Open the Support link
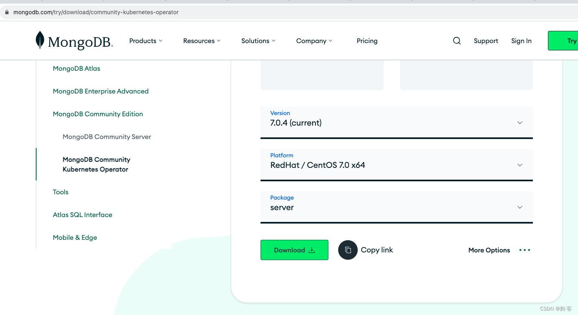 pyautogui.click(x=486, y=41)
